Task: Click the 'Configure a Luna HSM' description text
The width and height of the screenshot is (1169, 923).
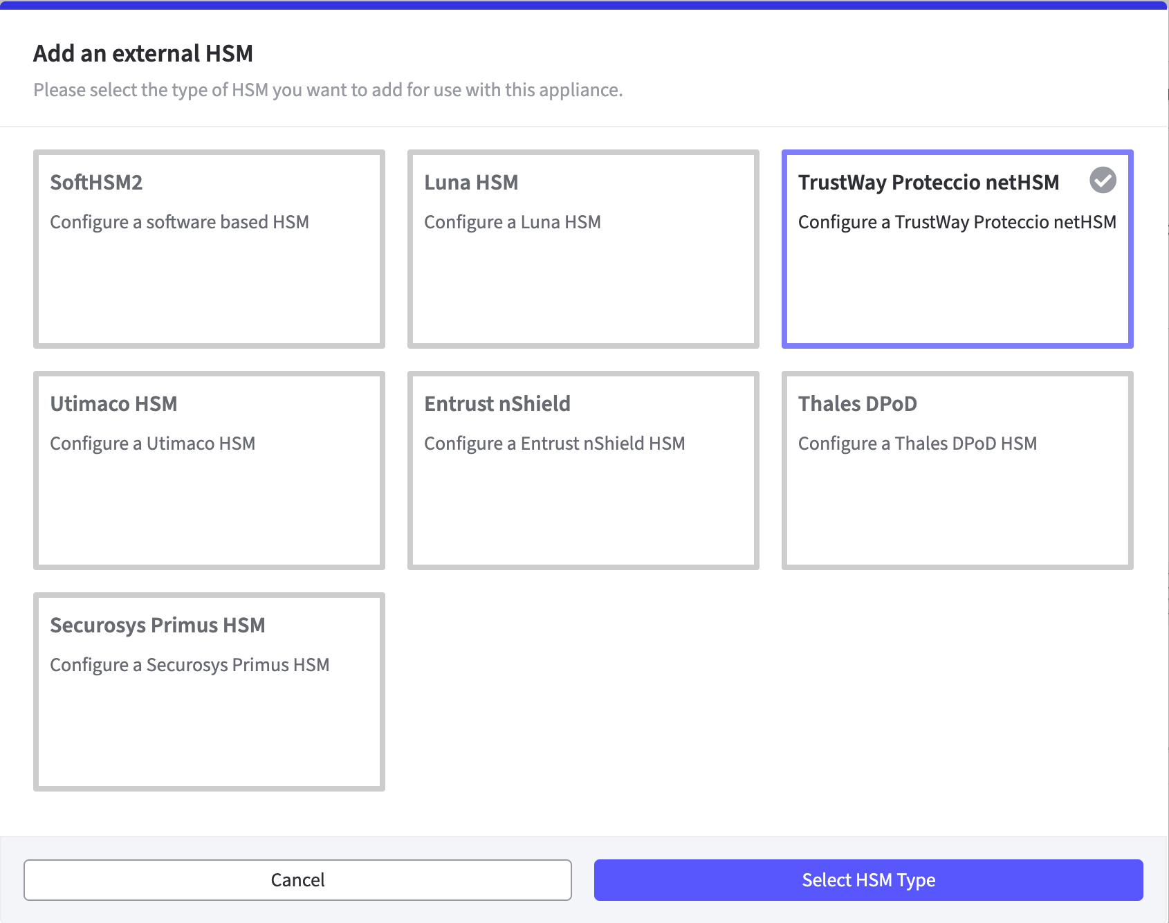Action: pos(512,222)
